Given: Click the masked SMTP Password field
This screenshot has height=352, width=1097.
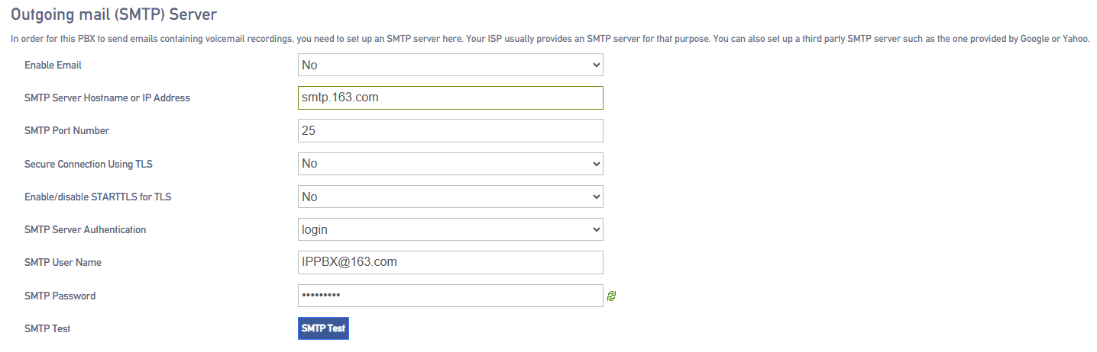Looking at the screenshot, I should 451,296.
